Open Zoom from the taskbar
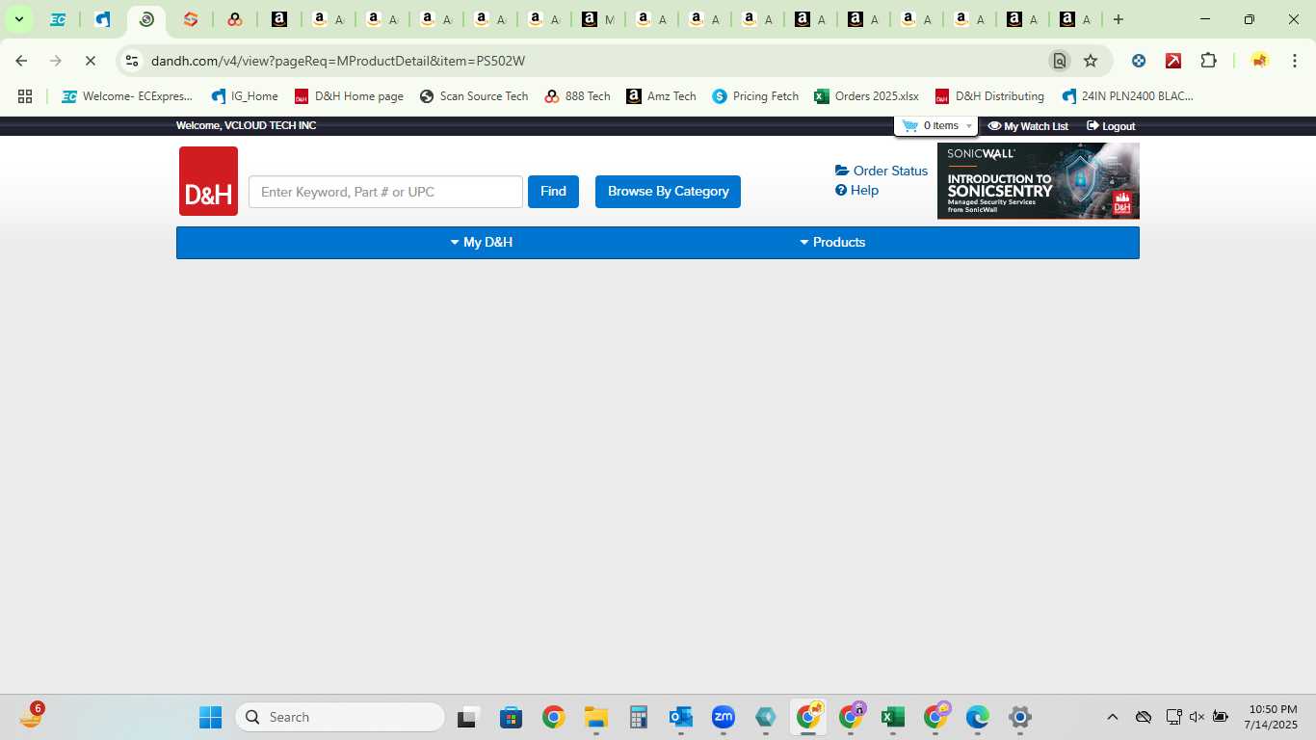The image size is (1316, 740). pos(723,717)
